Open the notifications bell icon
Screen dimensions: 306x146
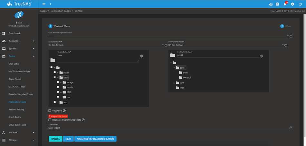coord(285,4)
